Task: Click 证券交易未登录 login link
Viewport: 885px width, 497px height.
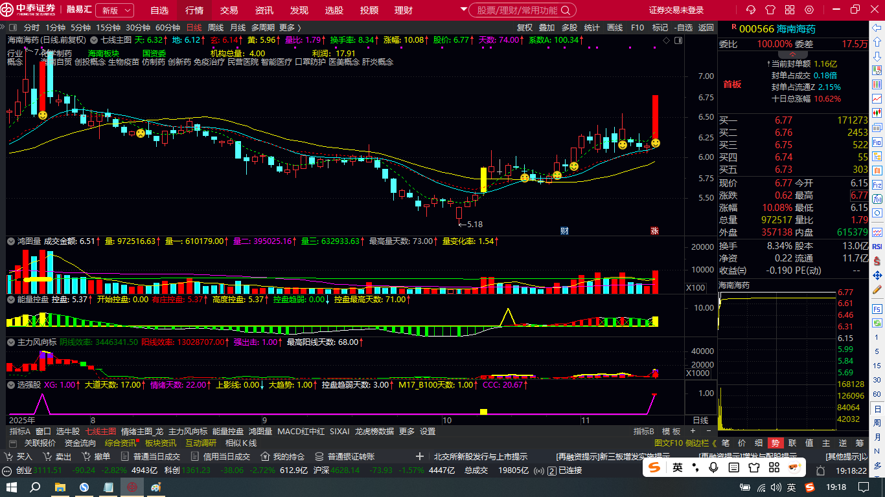Action: click(x=676, y=10)
